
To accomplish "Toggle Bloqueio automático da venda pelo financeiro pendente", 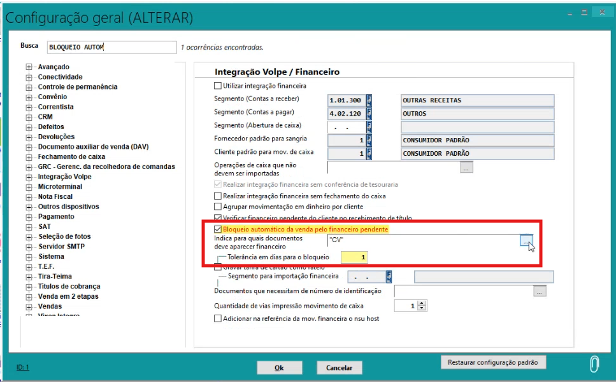I will (x=218, y=229).
